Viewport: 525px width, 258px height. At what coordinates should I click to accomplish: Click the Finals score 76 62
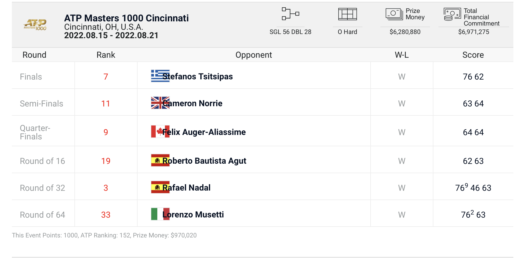click(x=473, y=77)
